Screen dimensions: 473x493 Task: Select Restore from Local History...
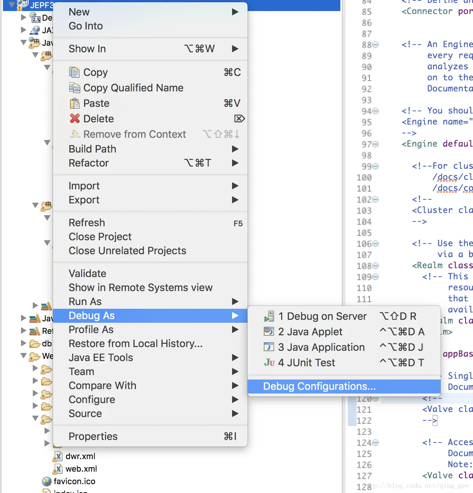pos(150,343)
